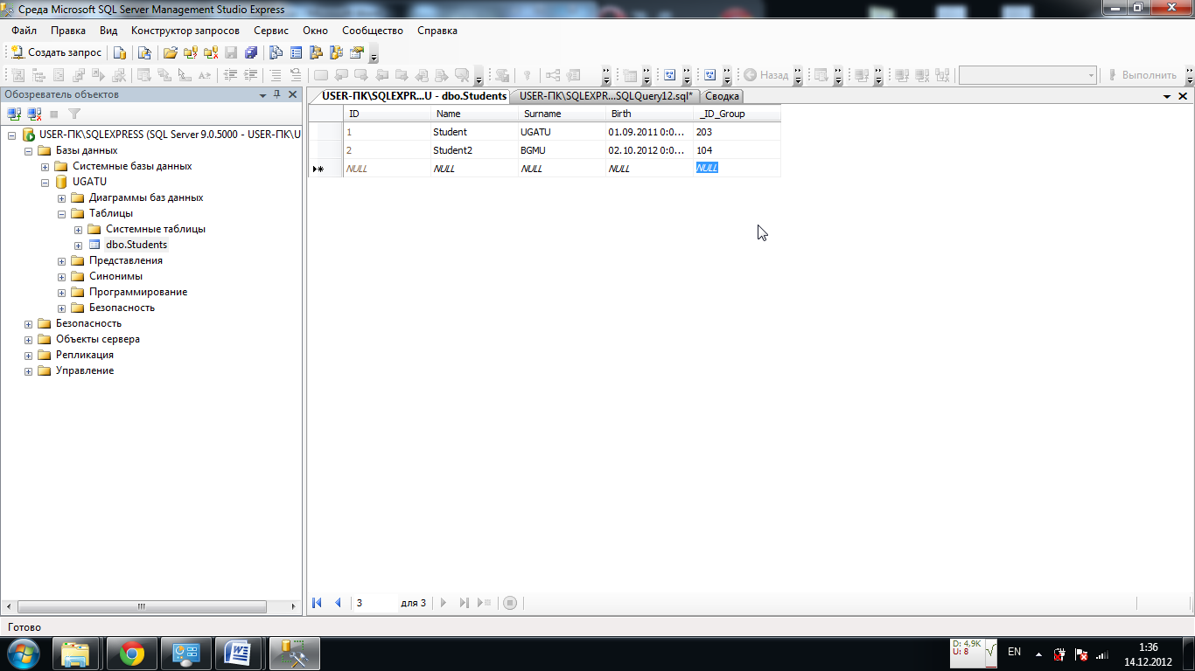Expand Системные базы данных folder
Screen dimensions: 1195x671
tap(45, 166)
